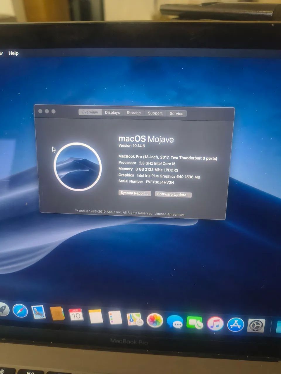Switch to the Displays tab
This screenshot has height=374, width=281.
click(x=112, y=112)
